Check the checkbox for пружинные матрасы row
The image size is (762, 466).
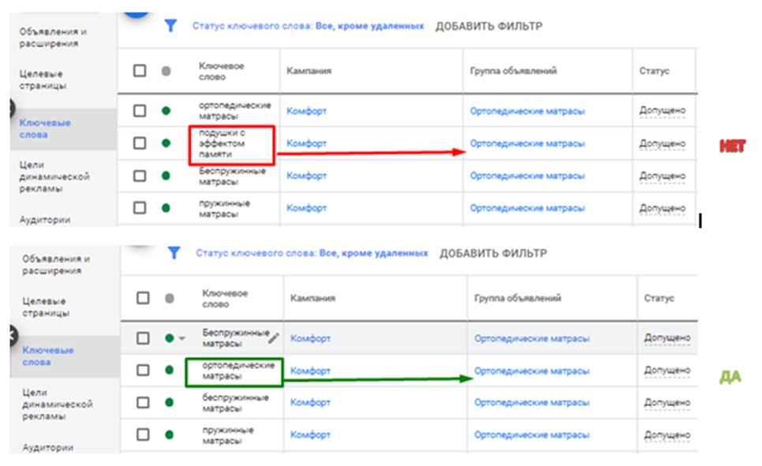[x=140, y=208]
